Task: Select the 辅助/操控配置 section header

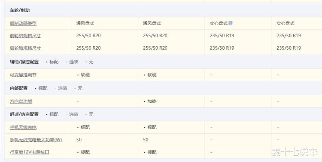Action: pos(24,61)
